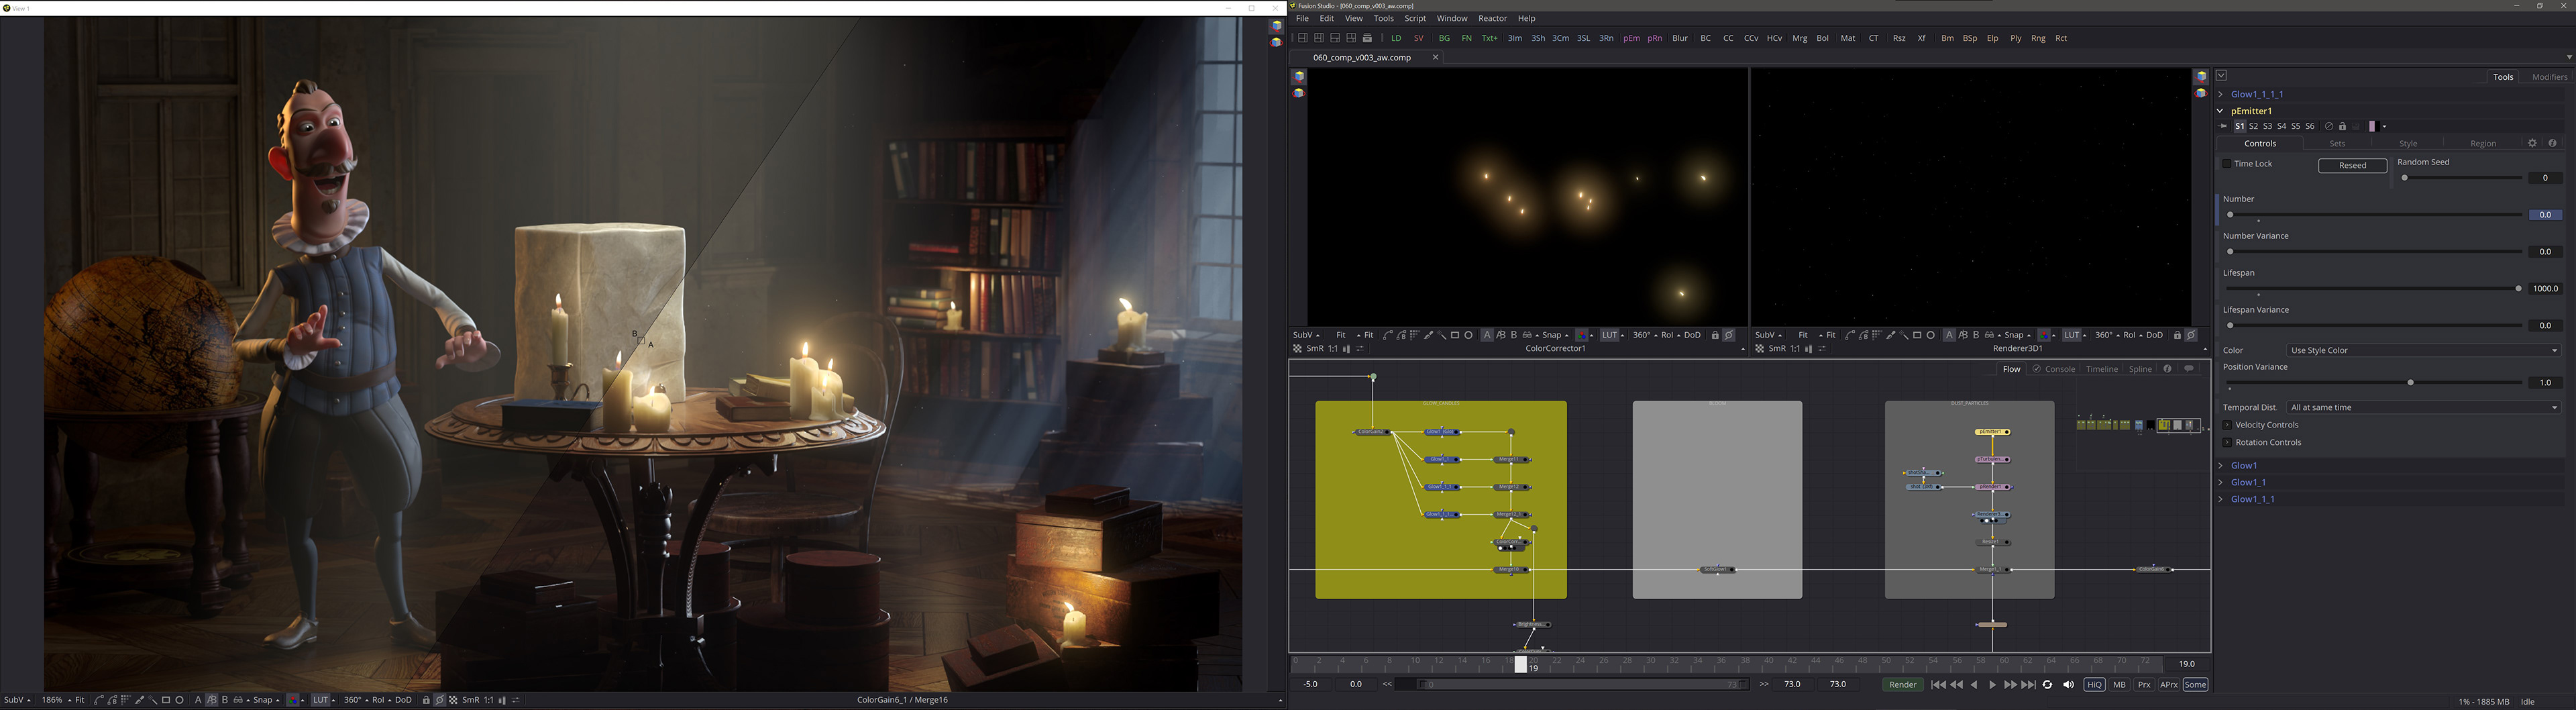
Task: Toggle HiQ high quality mode
Action: (x=2094, y=685)
